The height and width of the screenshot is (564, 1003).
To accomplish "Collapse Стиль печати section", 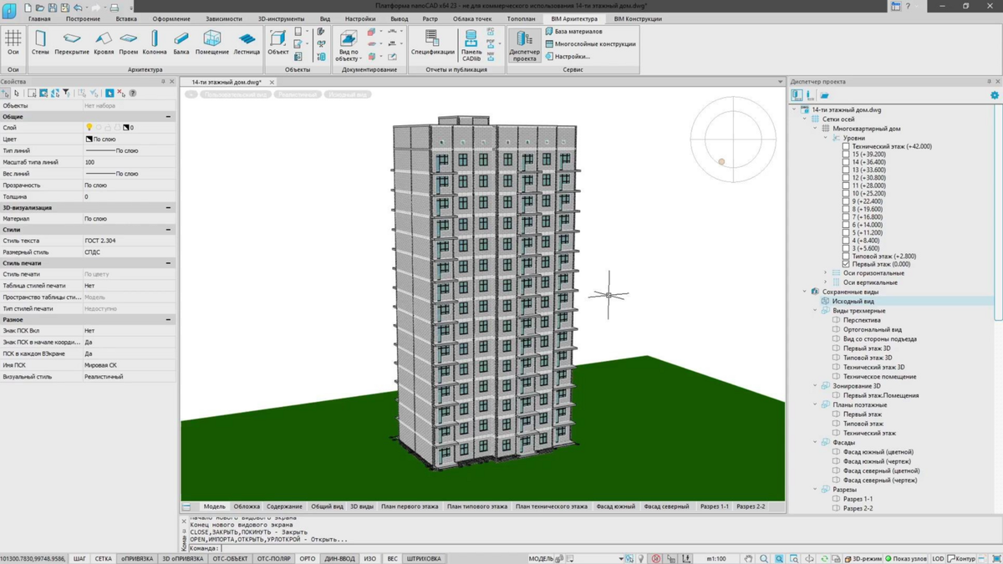I will pos(168,263).
